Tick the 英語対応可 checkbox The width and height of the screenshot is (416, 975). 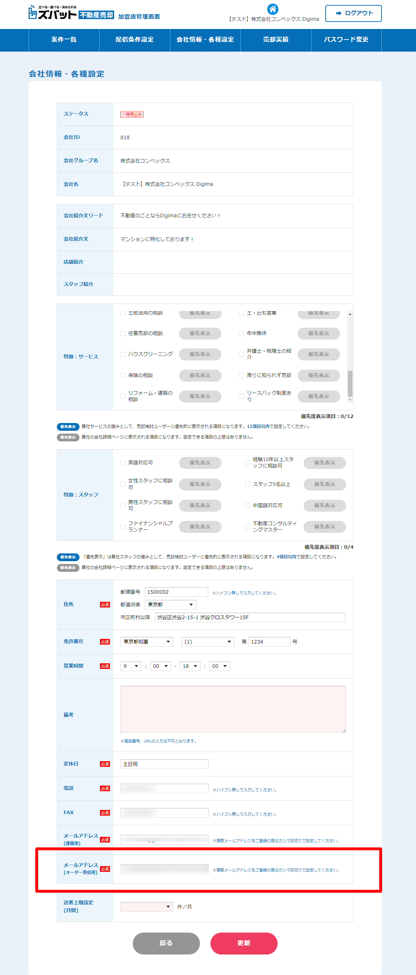(x=123, y=463)
